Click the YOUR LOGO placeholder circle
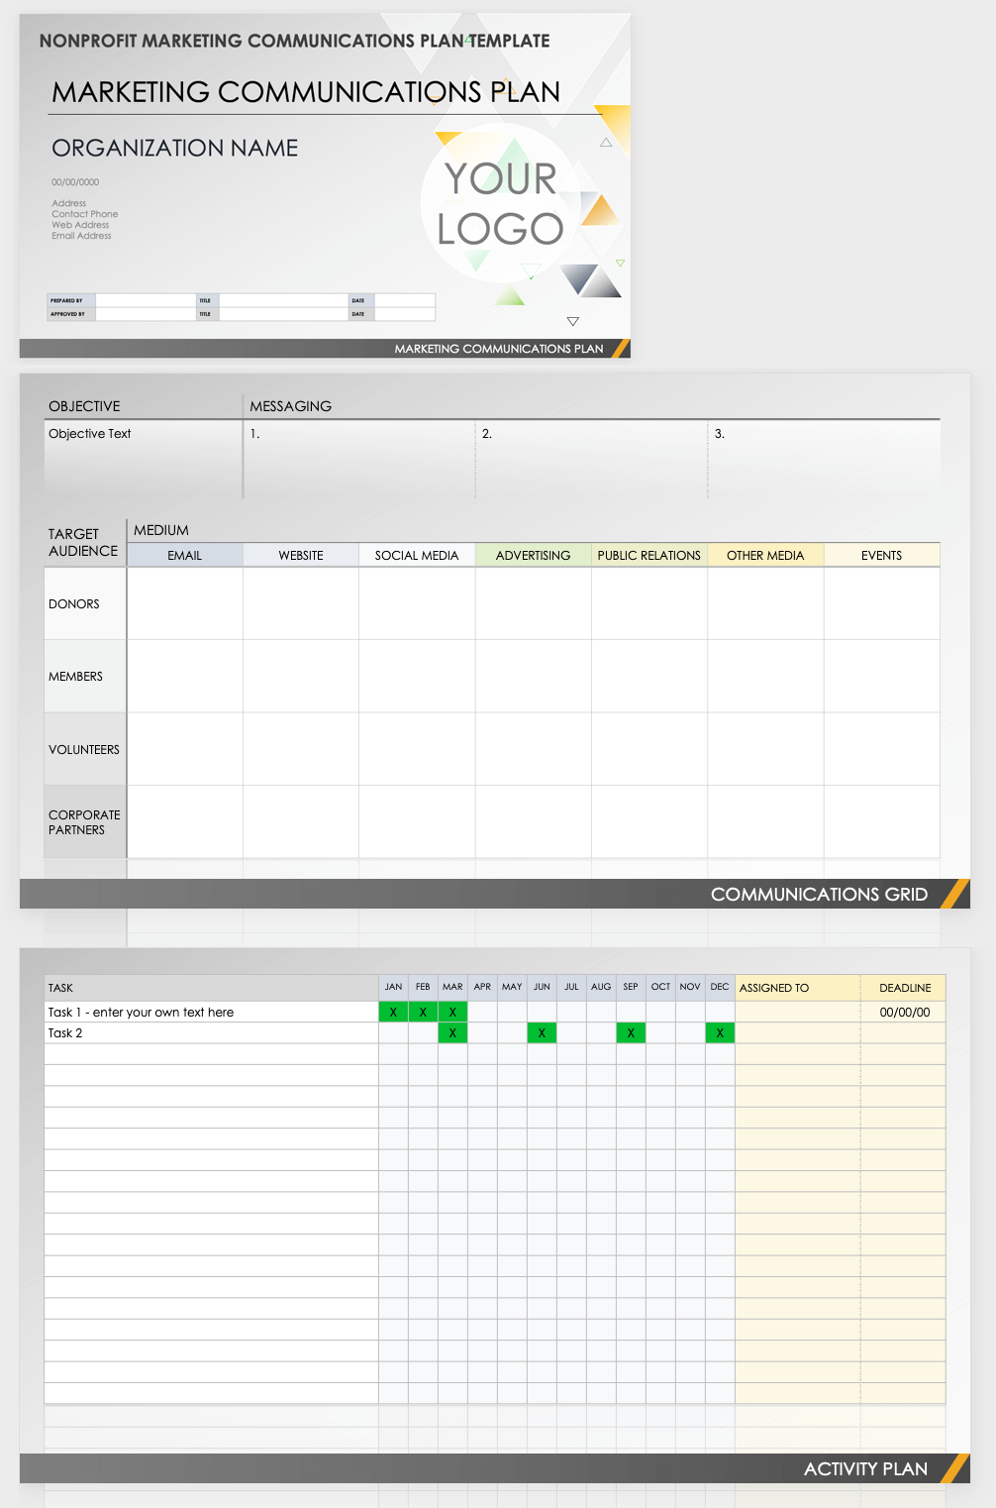The width and height of the screenshot is (996, 1508). pos(500,203)
